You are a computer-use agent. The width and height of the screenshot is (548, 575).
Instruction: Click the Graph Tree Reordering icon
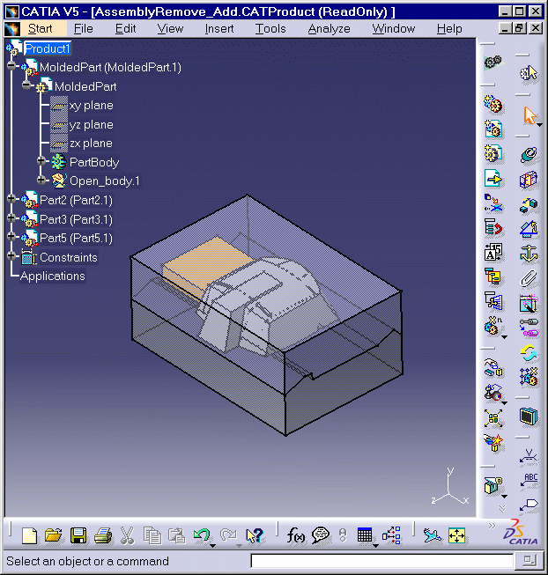(493, 228)
